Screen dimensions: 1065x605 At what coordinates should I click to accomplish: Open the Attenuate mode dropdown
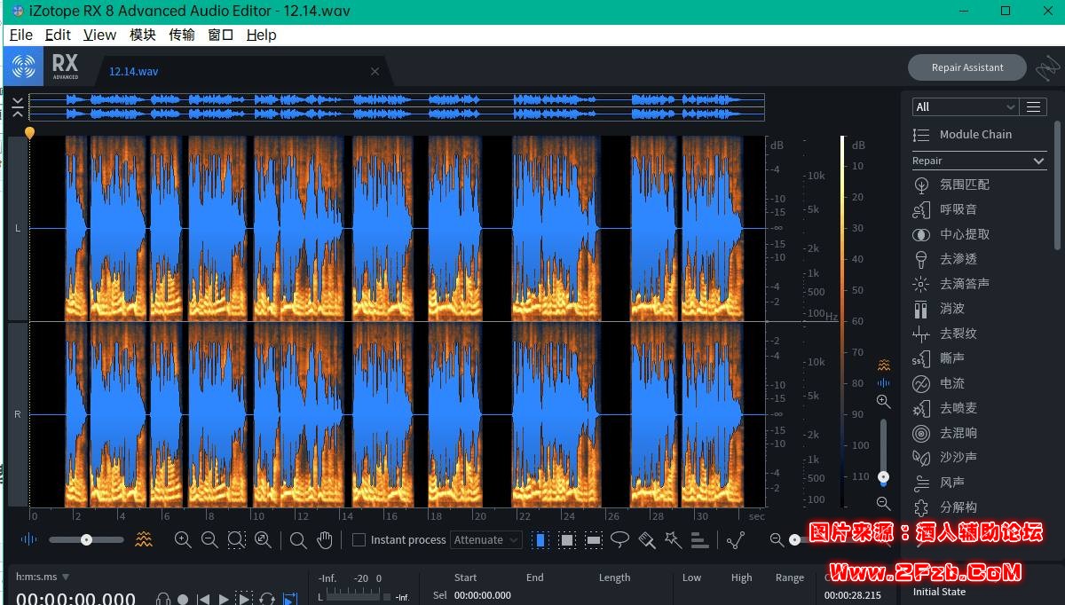(486, 539)
